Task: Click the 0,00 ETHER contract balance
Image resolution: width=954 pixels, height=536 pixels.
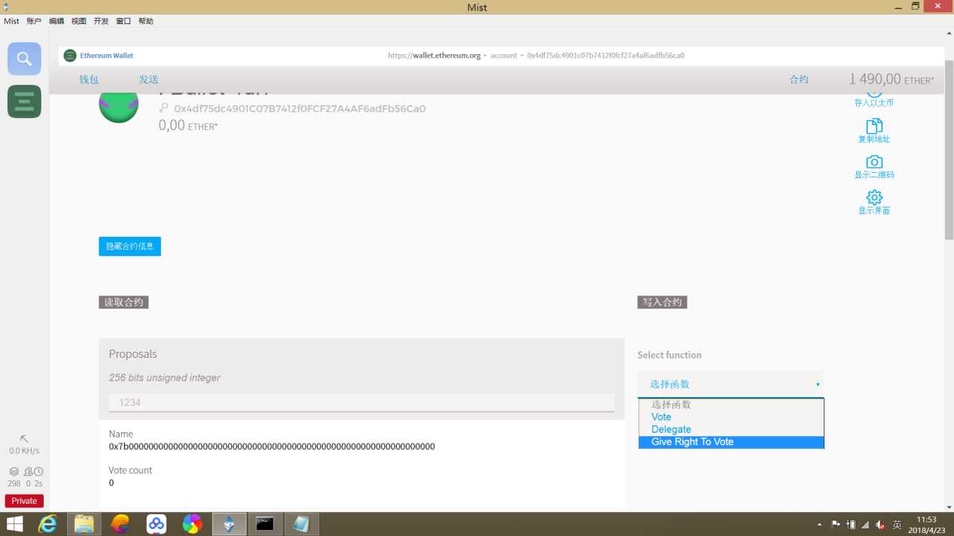Action: click(x=188, y=126)
